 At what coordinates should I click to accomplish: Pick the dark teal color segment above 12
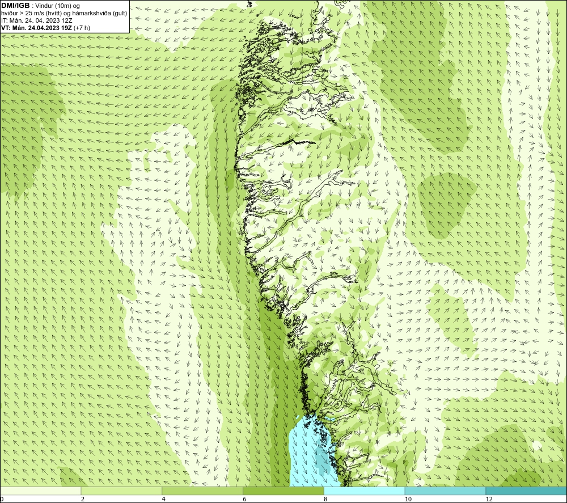pos(527,491)
